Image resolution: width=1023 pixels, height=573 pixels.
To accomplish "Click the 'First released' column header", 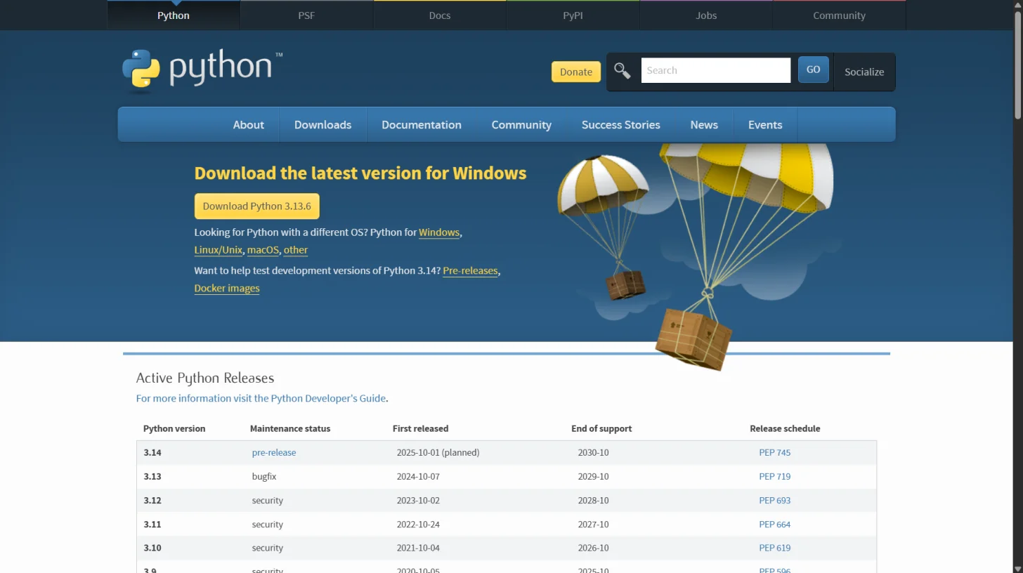I will pyautogui.click(x=420, y=428).
